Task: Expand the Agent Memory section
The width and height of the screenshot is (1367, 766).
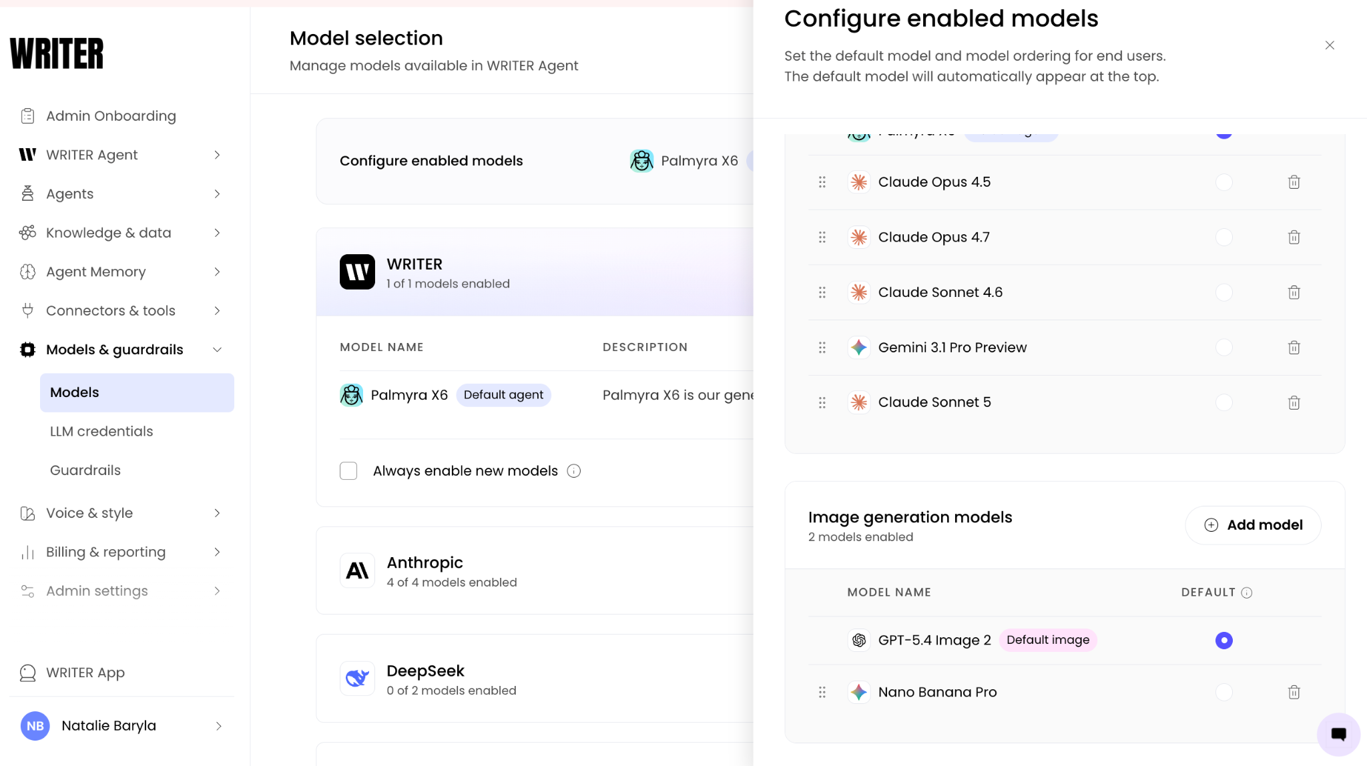Action: point(217,272)
